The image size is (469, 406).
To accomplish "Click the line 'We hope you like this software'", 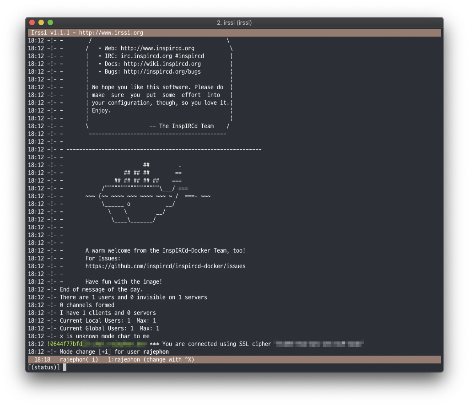I will [157, 87].
